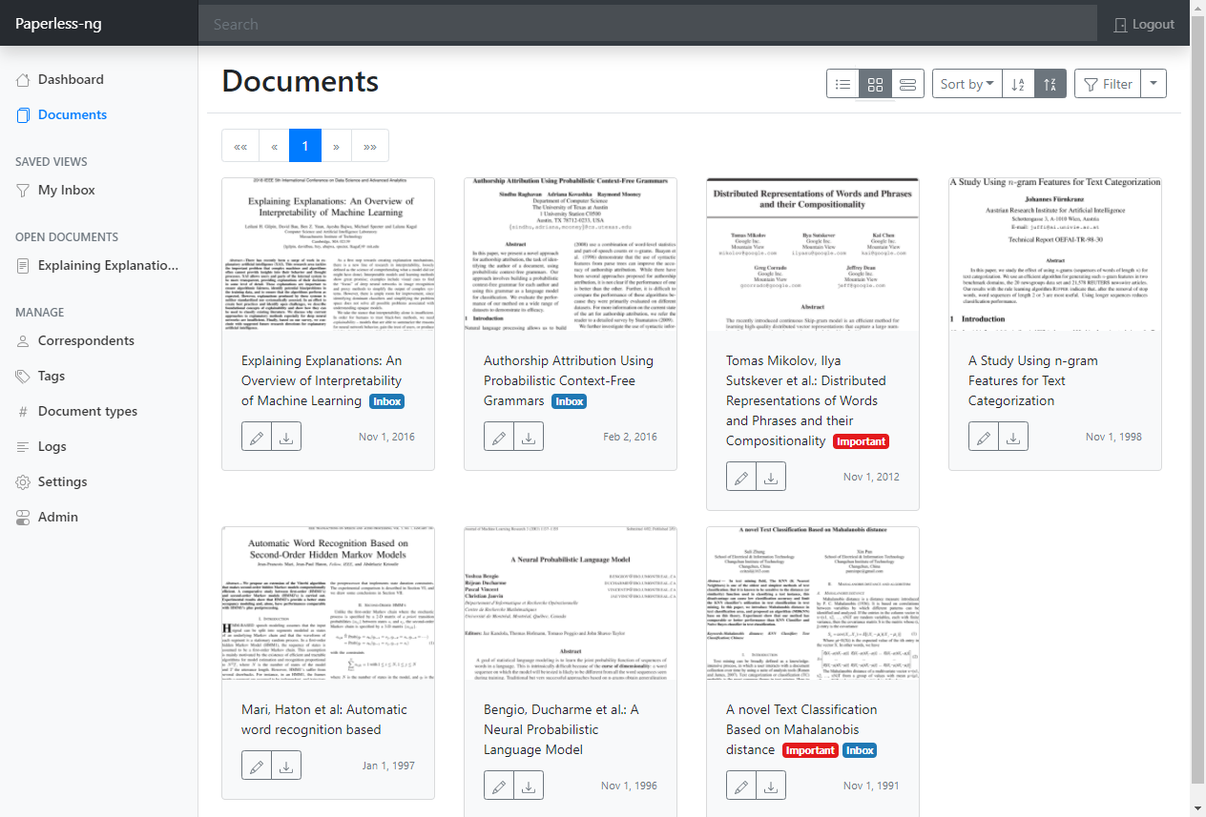Switch to list view layout

(842, 84)
